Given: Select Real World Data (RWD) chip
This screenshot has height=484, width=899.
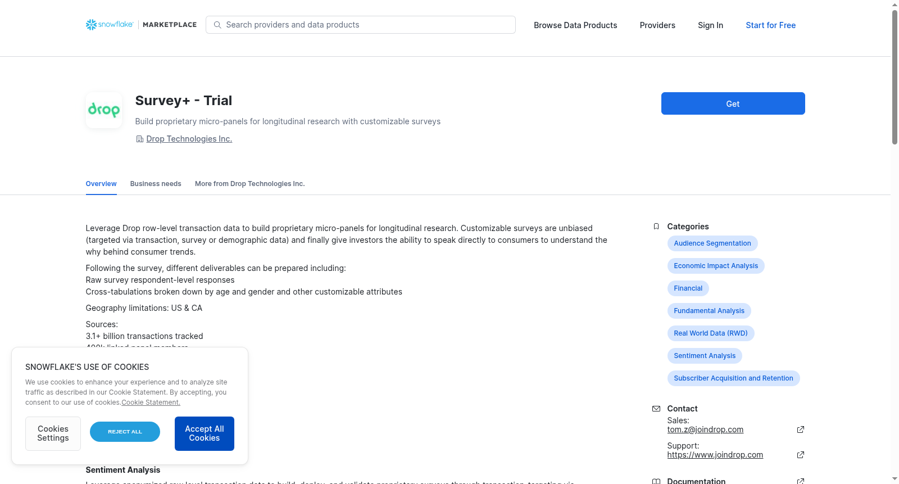Looking at the screenshot, I should [711, 333].
